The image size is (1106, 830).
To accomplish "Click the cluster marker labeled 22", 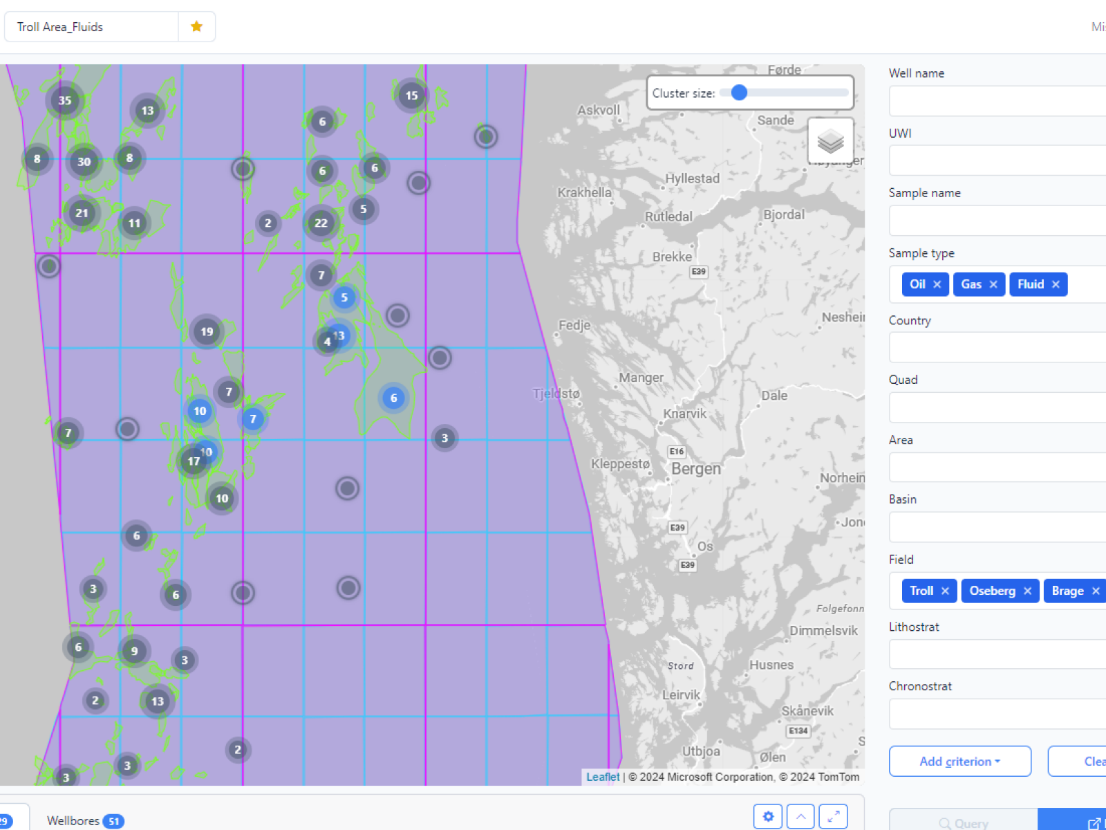I will click(321, 223).
